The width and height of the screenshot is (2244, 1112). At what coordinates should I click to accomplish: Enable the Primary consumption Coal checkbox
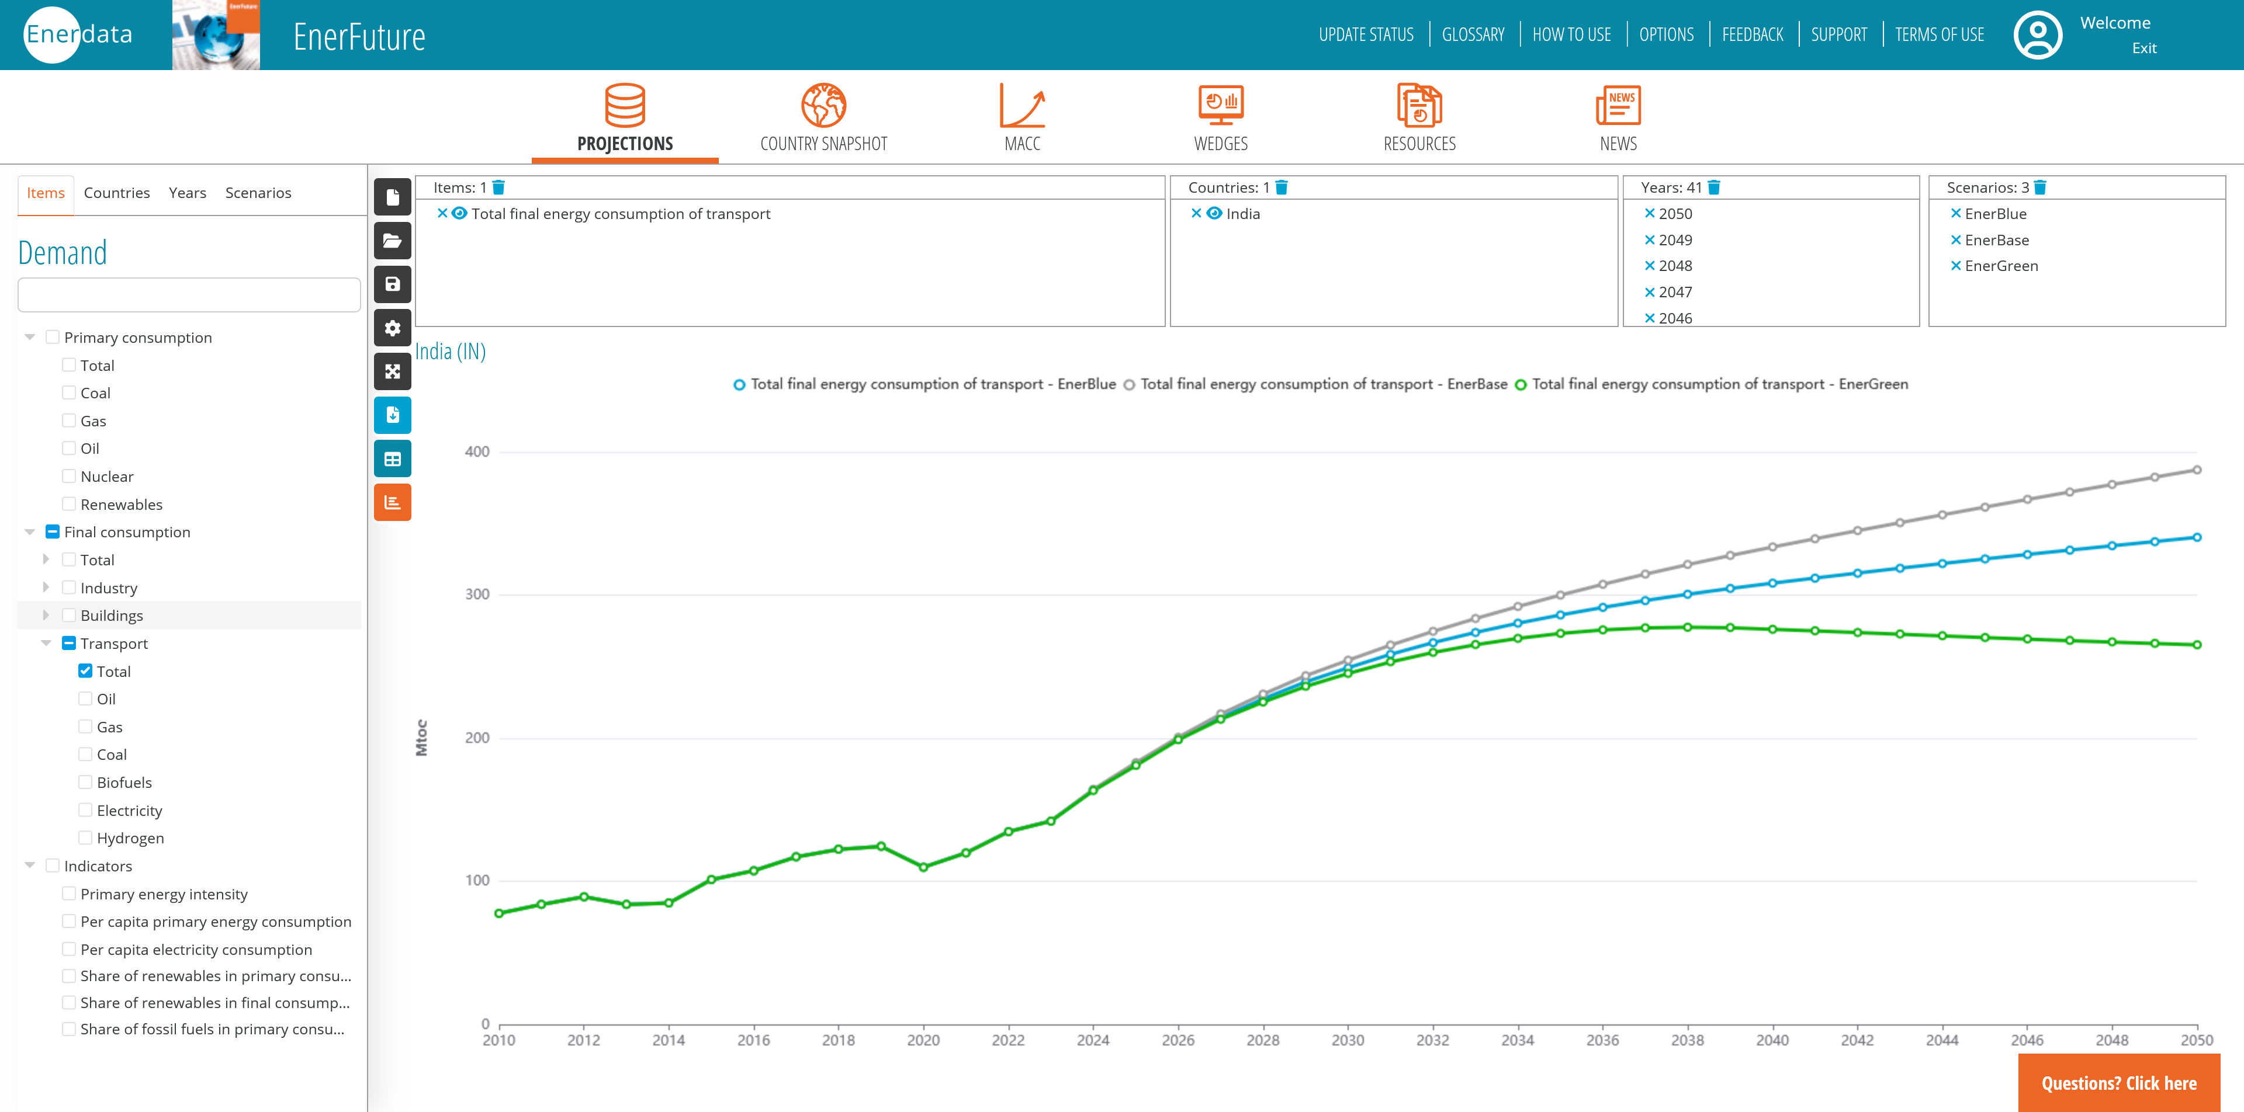tap(69, 392)
